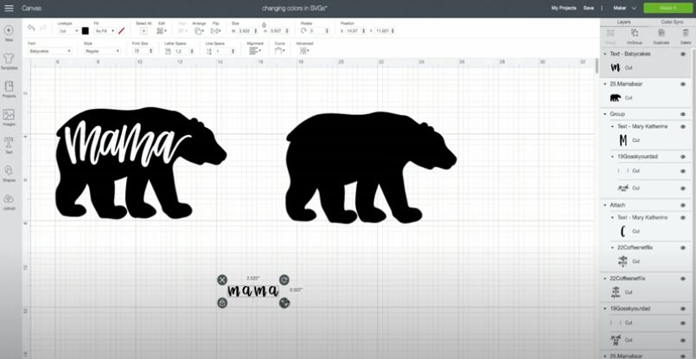Open the Curve text tool
696x359 pixels.
pyautogui.click(x=279, y=51)
